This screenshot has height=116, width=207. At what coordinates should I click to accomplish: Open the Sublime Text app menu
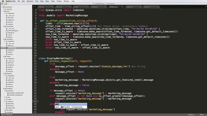[x=11, y=1]
